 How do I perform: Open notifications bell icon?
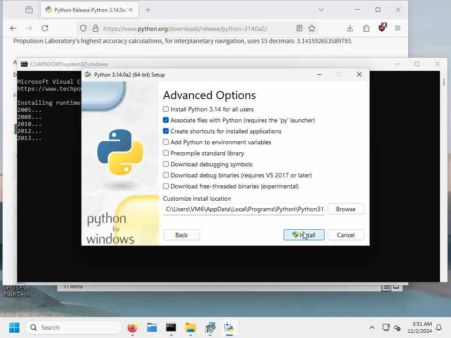tap(439, 327)
